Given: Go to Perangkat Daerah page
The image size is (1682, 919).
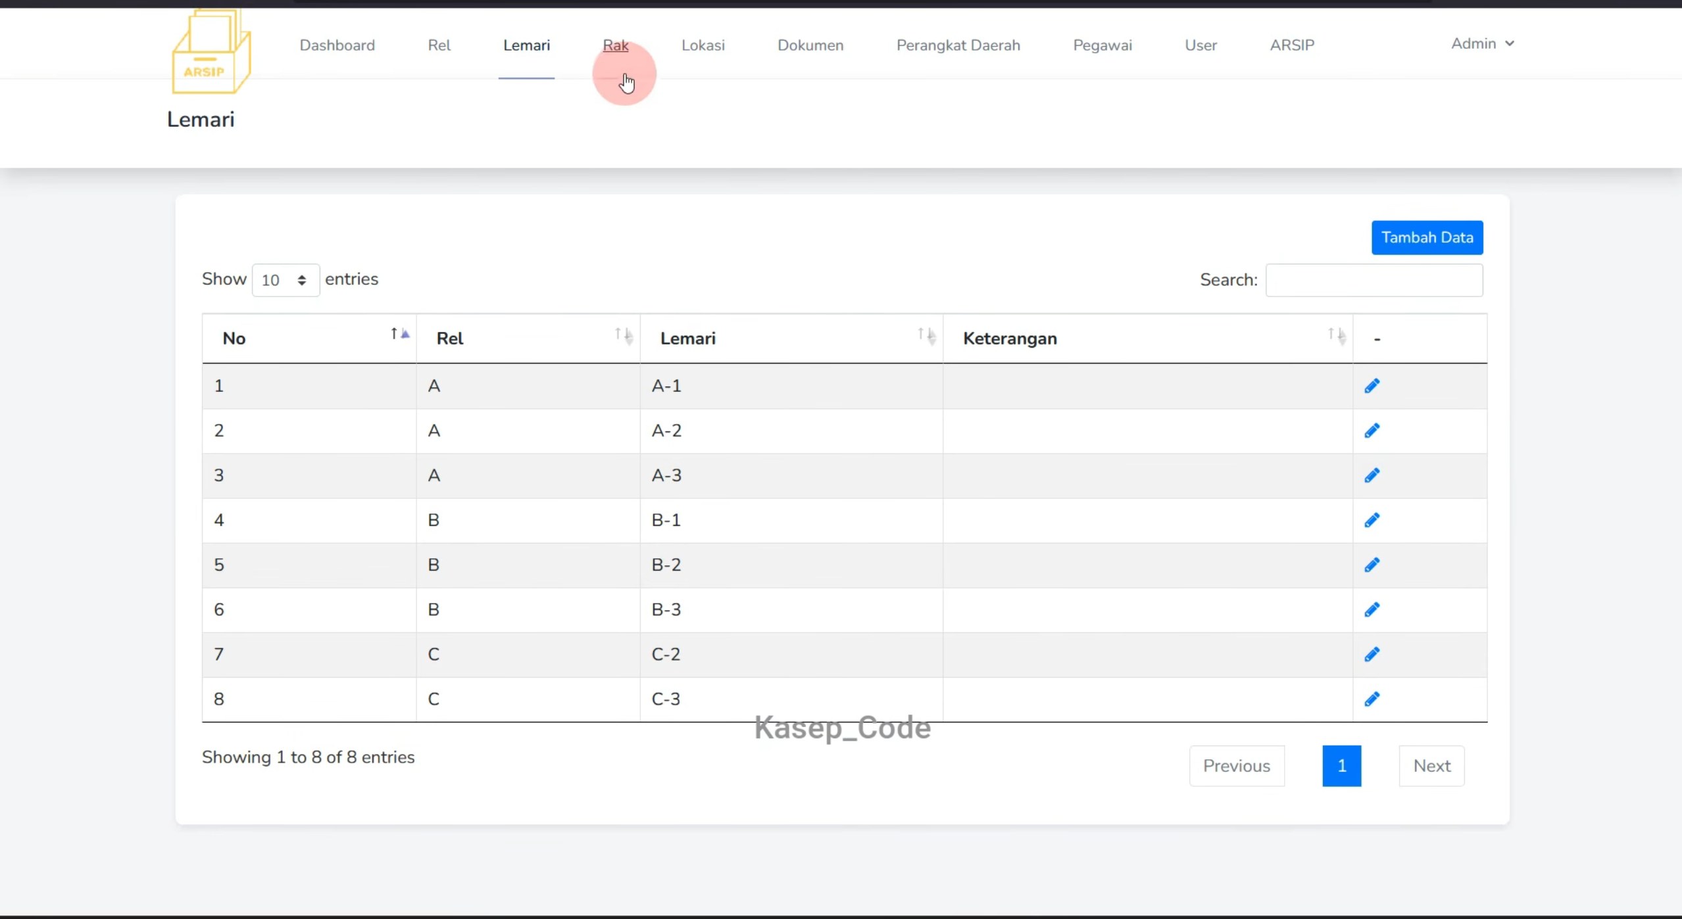Looking at the screenshot, I should point(958,45).
